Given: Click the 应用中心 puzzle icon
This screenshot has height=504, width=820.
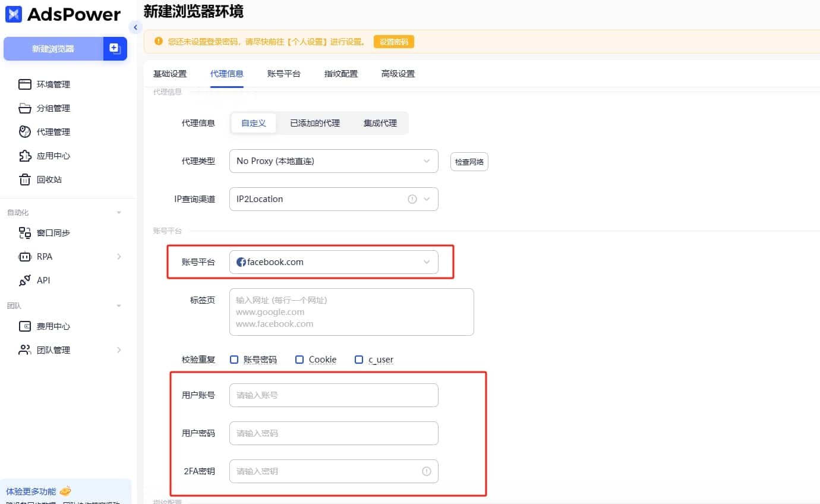Looking at the screenshot, I should coord(25,156).
